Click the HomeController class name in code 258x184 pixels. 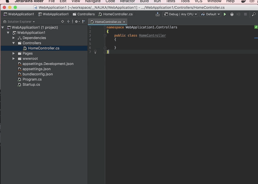[152, 35]
